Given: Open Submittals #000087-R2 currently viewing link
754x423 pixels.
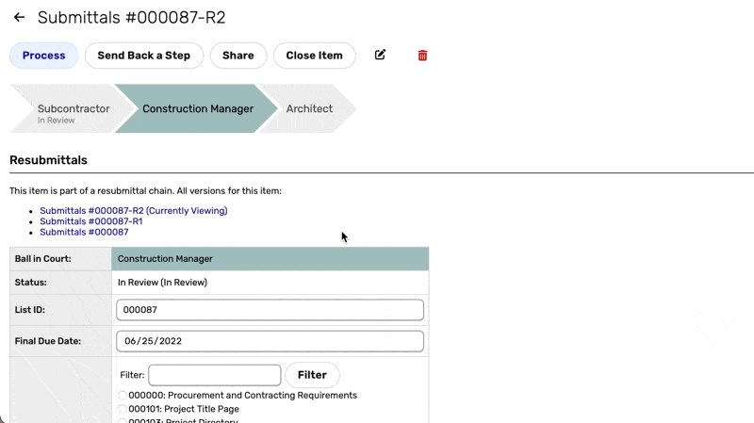Looking at the screenshot, I should [133, 211].
